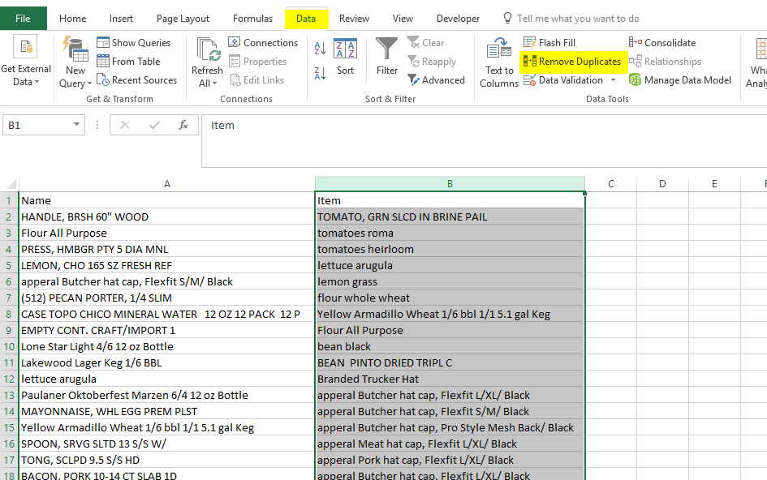This screenshot has width=767, height=480.
Task: Open Text to Columns wizard
Action: pyautogui.click(x=499, y=62)
